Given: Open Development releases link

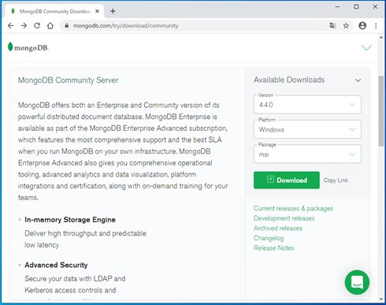Looking at the screenshot, I should click(284, 218).
